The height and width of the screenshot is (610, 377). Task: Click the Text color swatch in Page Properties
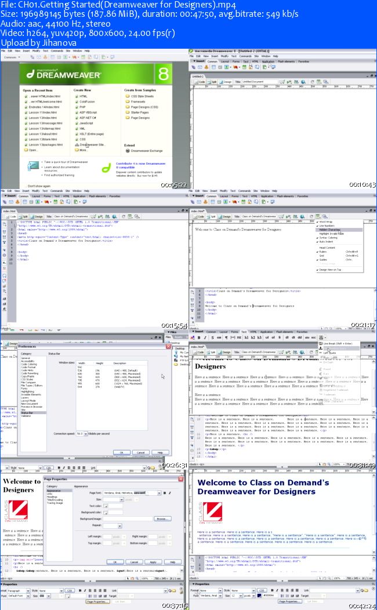[105, 506]
